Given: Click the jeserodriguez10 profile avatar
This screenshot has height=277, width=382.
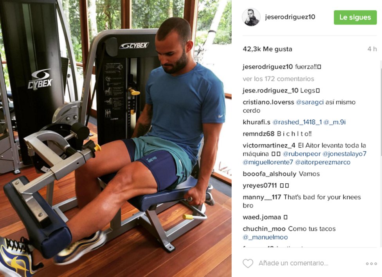Looking at the screenshot, I should (x=251, y=17).
